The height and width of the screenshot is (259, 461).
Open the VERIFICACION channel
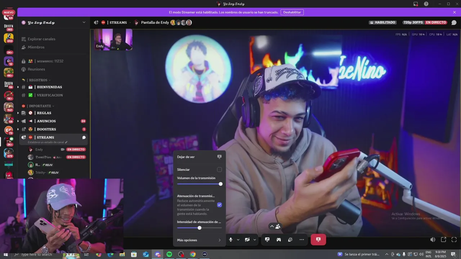53,95
